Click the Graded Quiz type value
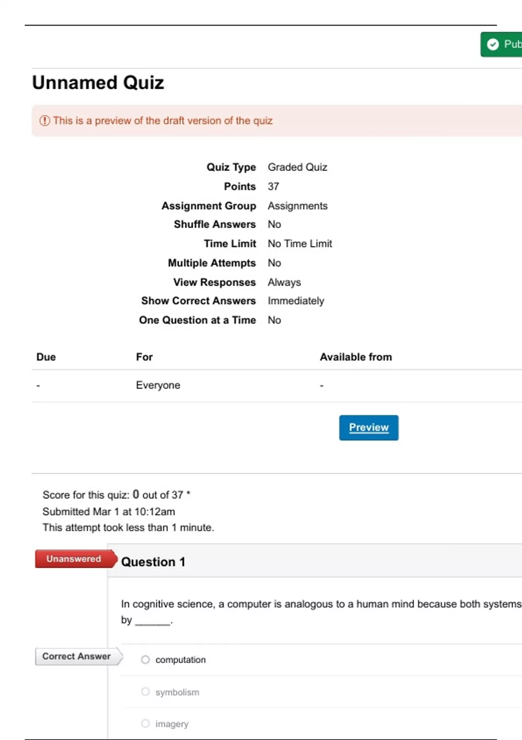The width and height of the screenshot is (522, 740). pos(298,167)
